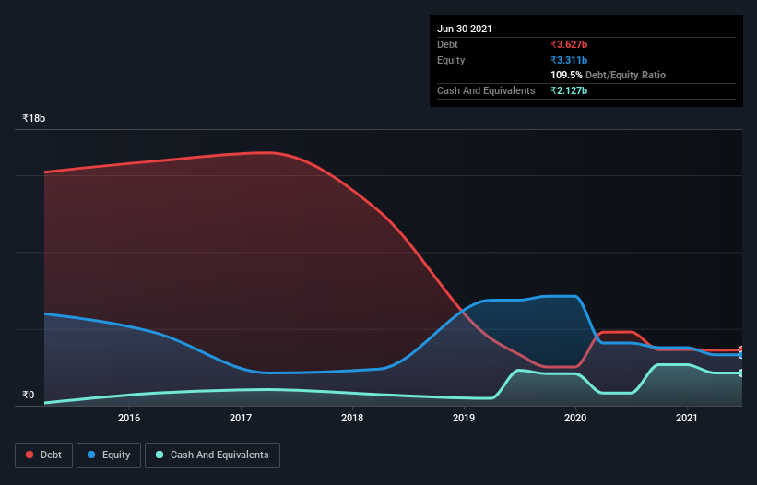This screenshot has height=485, width=757.
Task: Click the 109.5% Debt/Equity Ratio text
Action: (x=609, y=76)
